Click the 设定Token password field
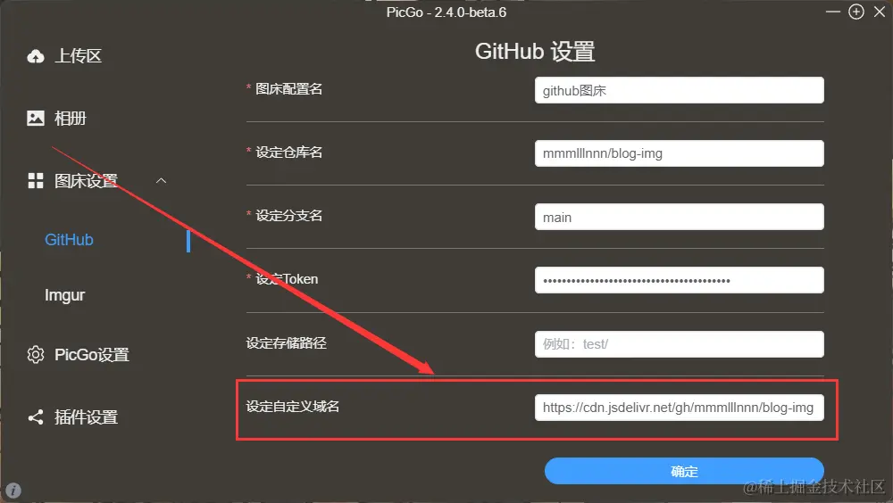Screen dimensions: 893x503 pyautogui.click(x=679, y=280)
